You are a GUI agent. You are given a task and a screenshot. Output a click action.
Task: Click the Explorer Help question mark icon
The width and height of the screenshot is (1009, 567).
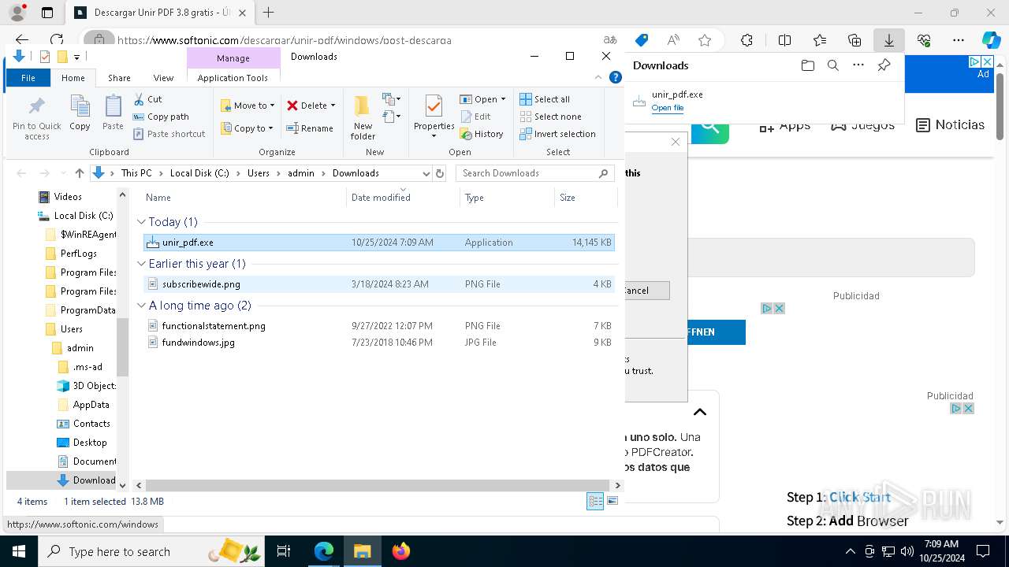click(x=616, y=77)
